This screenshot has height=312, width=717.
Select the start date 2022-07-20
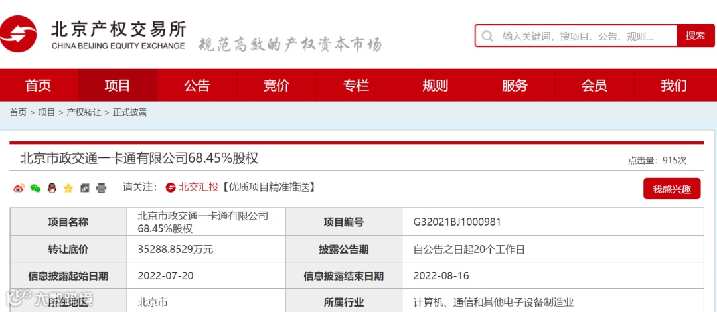pyautogui.click(x=165, y=276)
